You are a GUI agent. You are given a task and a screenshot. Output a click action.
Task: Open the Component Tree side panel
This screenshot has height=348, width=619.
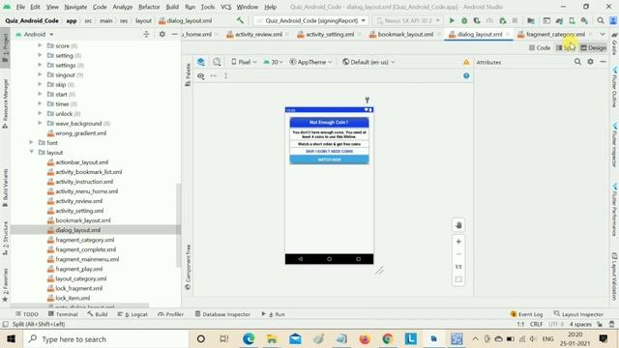tap(188, 267)
